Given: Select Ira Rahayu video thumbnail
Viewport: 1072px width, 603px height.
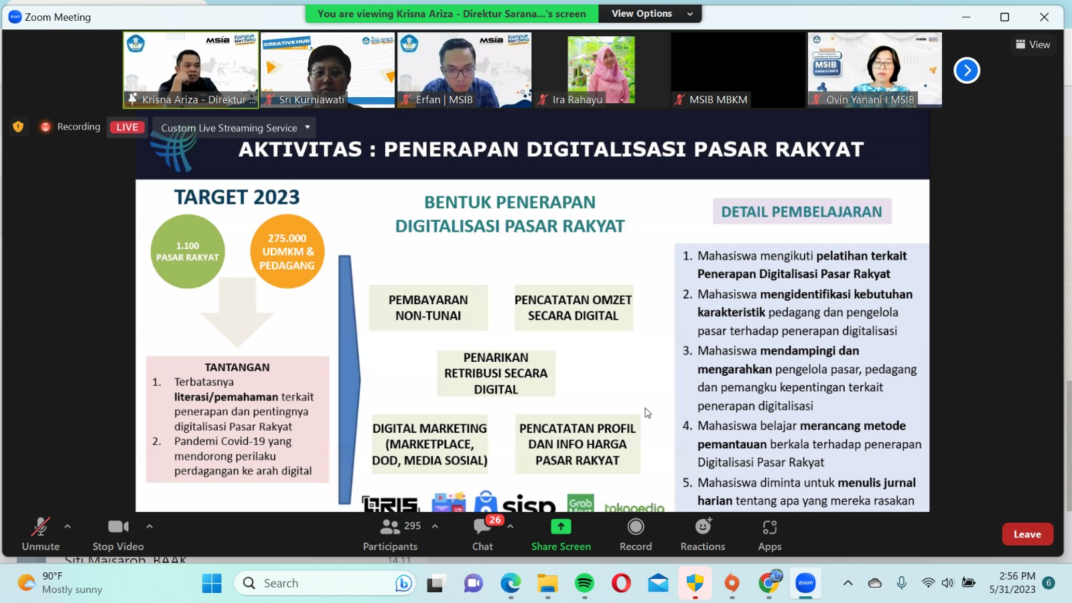Looking at the screenshot, I should click(x=601, y=70).
